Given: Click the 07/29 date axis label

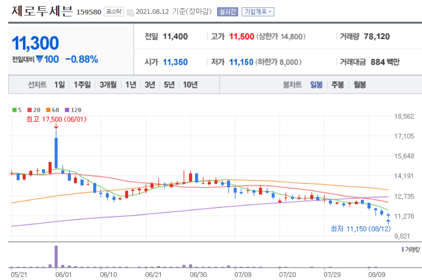Looking at the screenshot, I should 332,275.
